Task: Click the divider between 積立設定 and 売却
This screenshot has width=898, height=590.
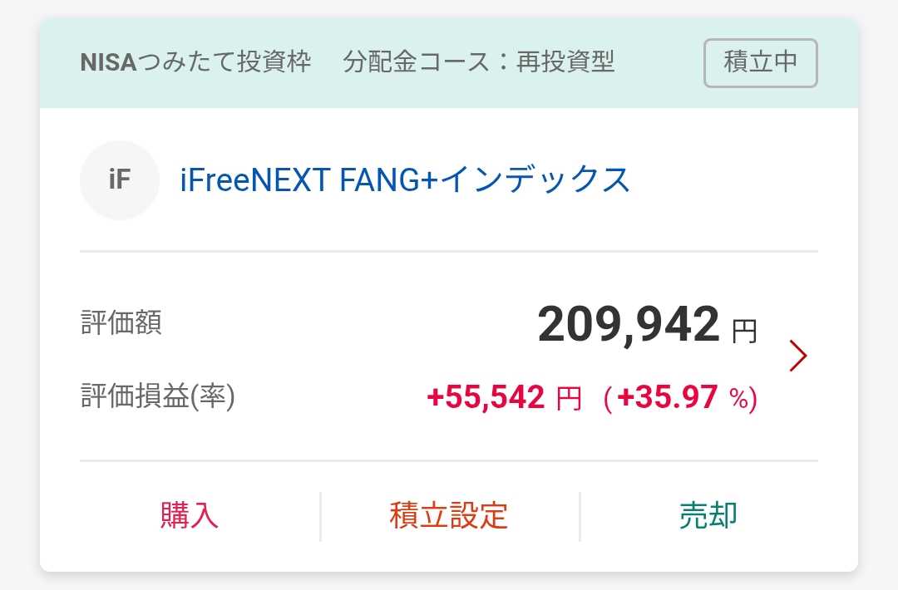Action: point(580,516)
